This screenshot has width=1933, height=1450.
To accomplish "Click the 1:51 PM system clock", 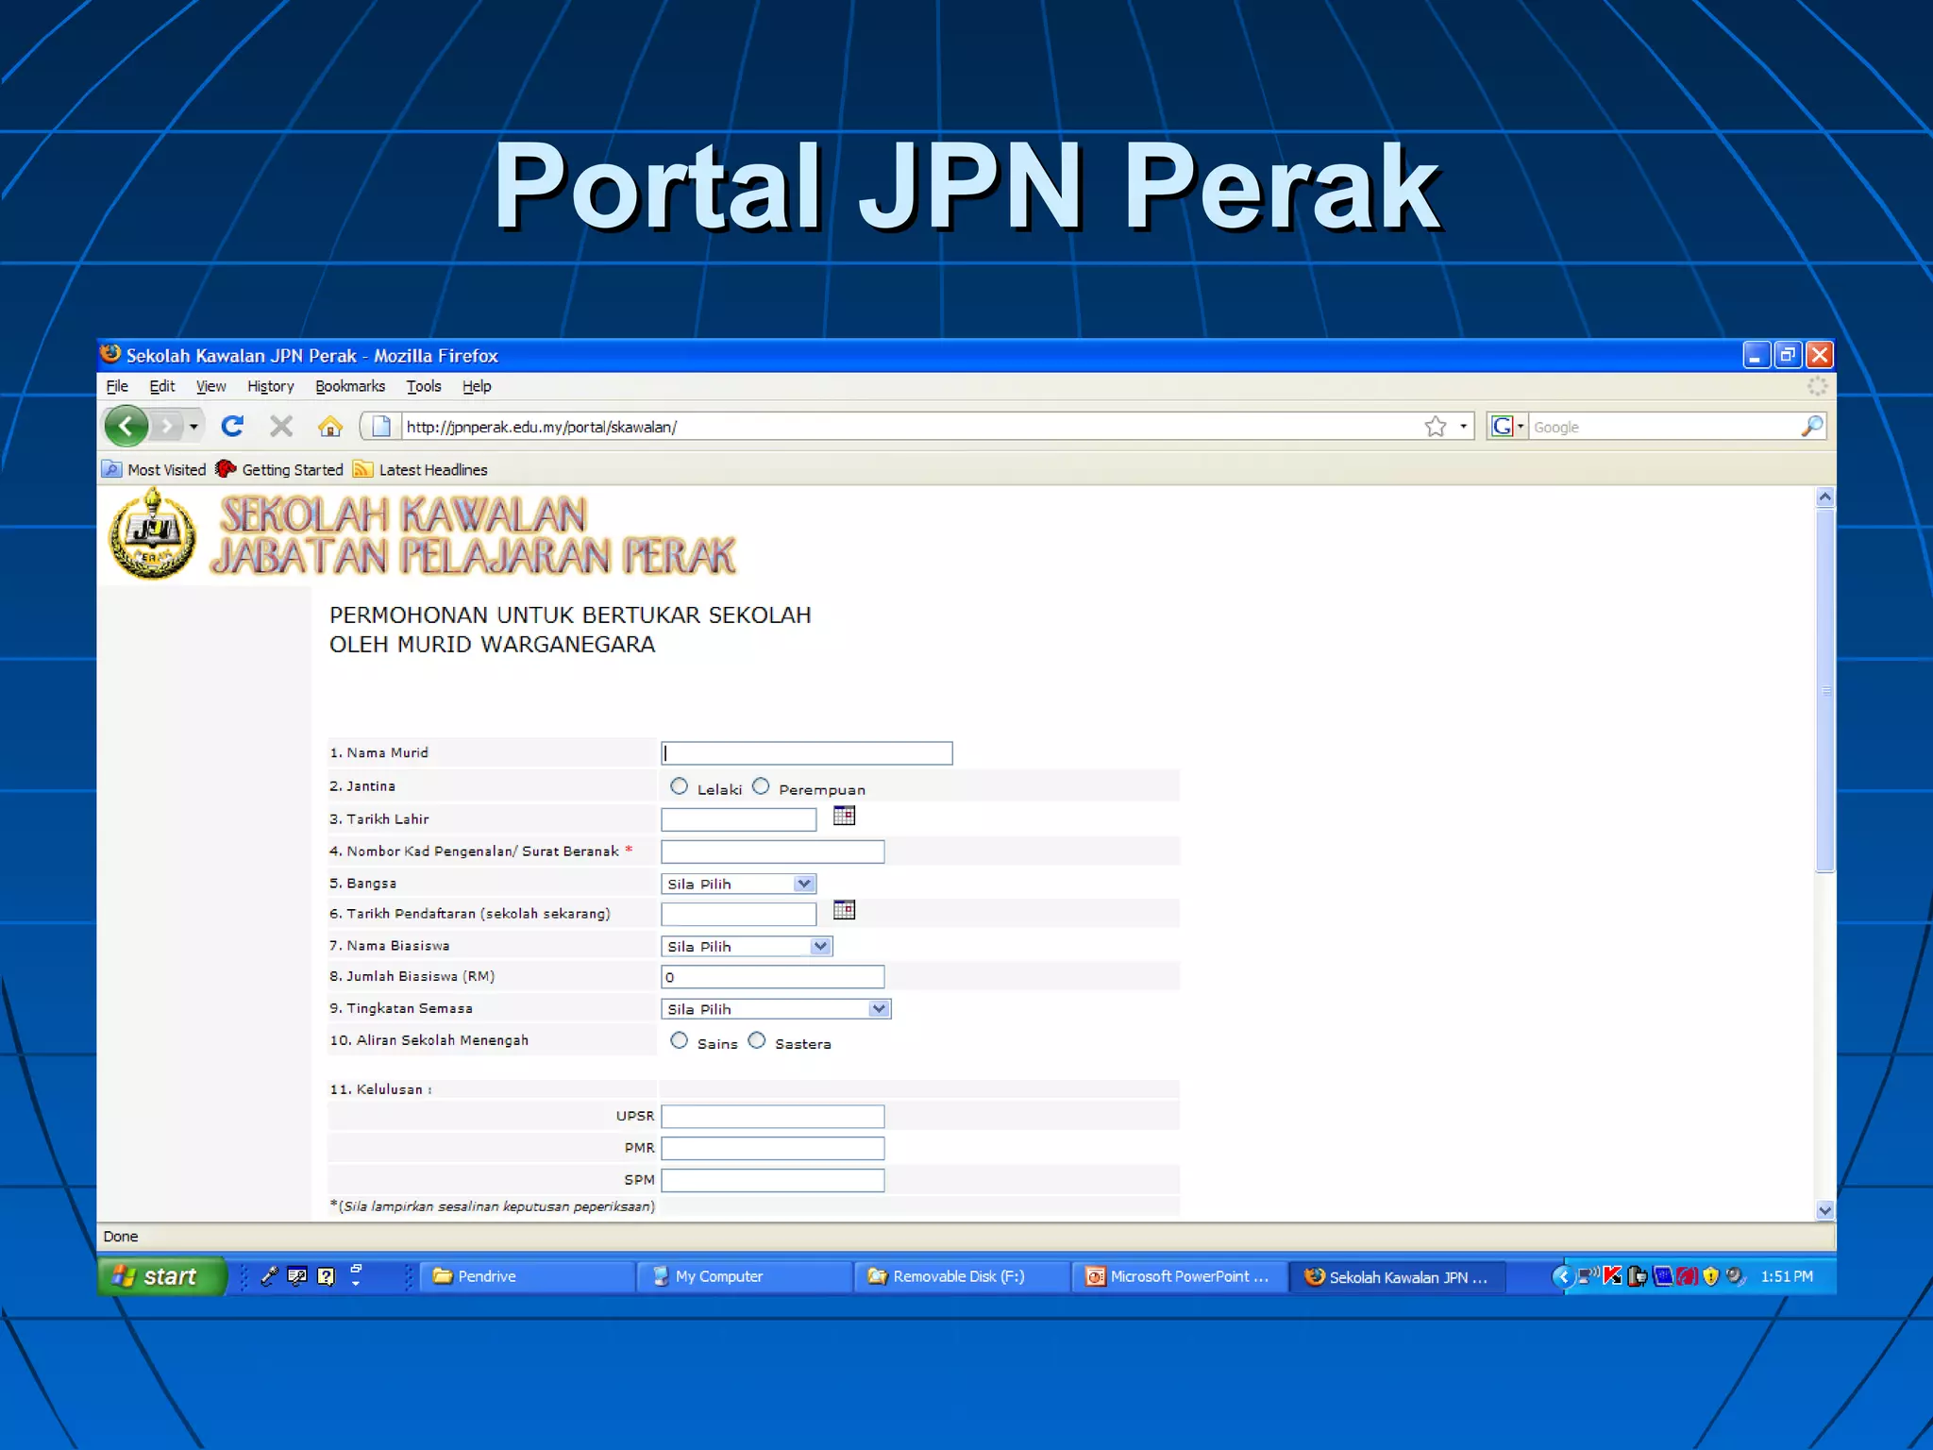I will click(1787, 1276).
